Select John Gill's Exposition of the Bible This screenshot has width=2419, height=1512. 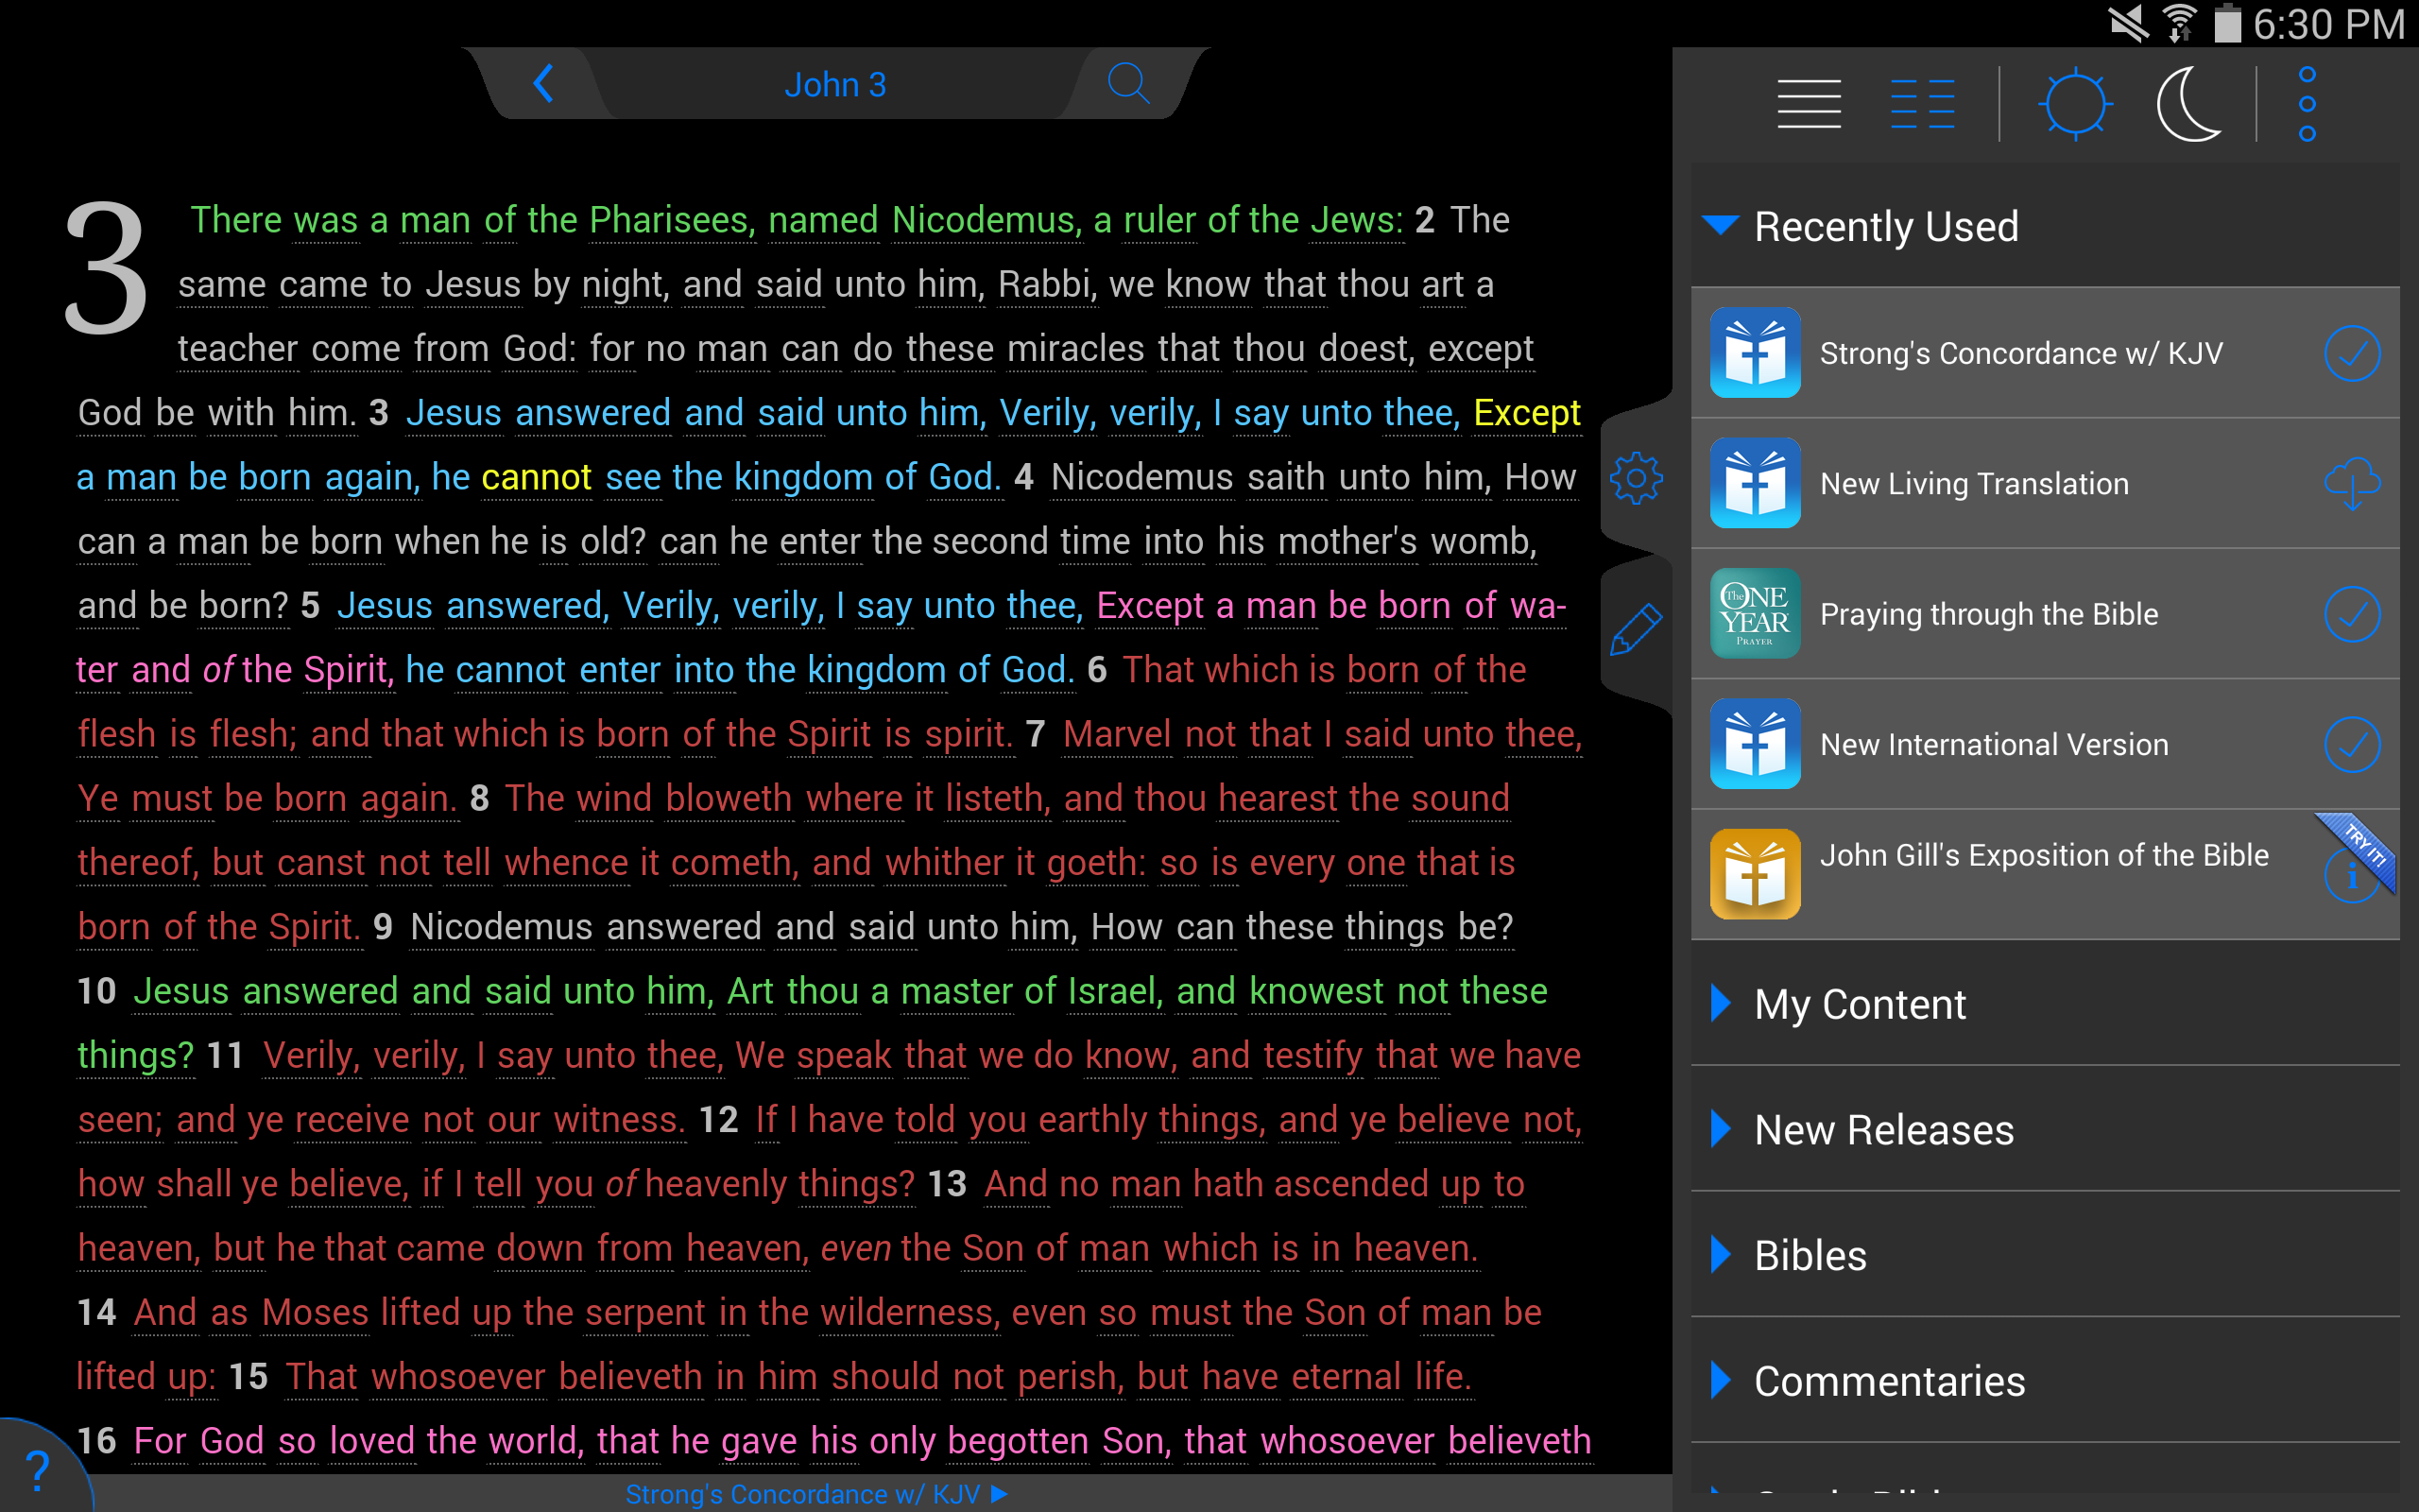pyautogui.click(x=2044, y=856)
